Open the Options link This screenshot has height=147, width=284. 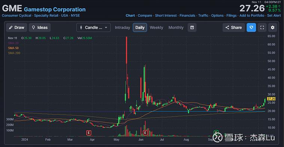click(x=217, y=16)
